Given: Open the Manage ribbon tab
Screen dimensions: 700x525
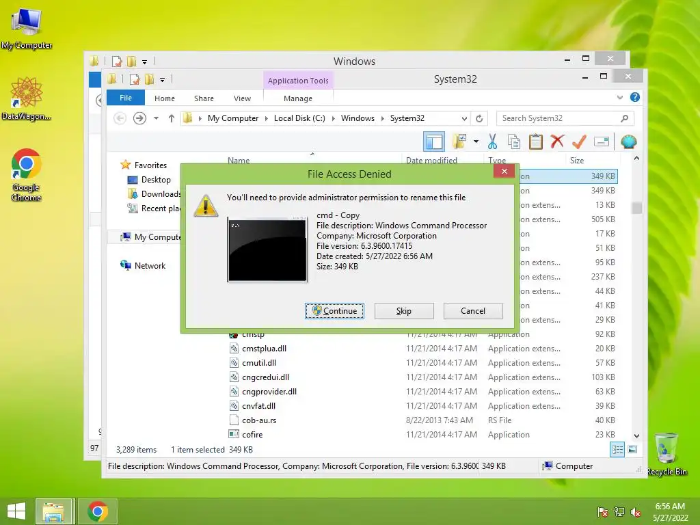Looking at the screenshot, I should pyautogui.click(x=298, y=98).
